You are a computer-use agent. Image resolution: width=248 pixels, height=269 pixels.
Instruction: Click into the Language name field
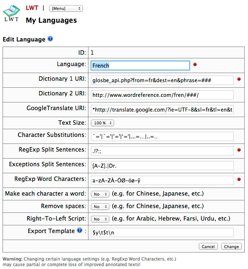140,66
